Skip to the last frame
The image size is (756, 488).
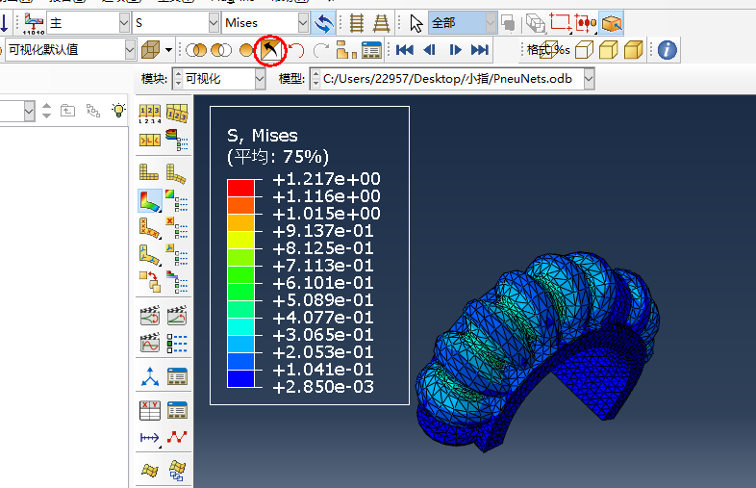point(480,49)
